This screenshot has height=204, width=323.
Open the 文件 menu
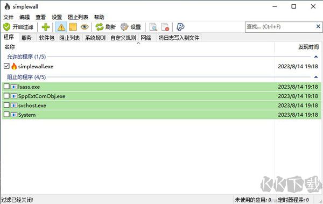click(9, 17)
